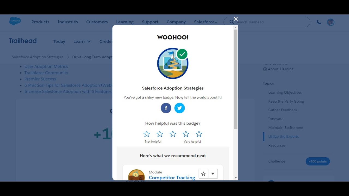Click the phone contact icon
This screenshot has height=196, width=349.
(x=319, y=22)
